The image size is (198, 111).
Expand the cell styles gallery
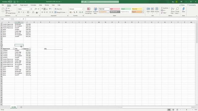coord(143,12)
